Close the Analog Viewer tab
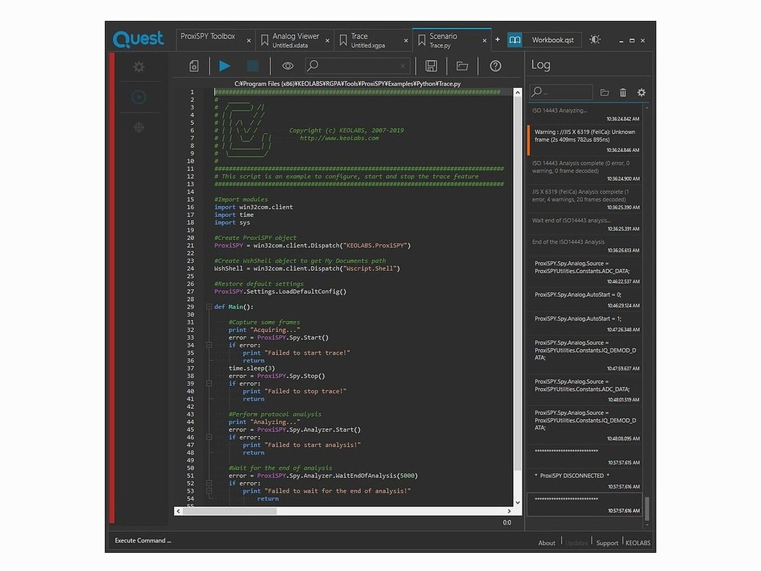Viewport: 761px width, 571px height. (327, 41)
